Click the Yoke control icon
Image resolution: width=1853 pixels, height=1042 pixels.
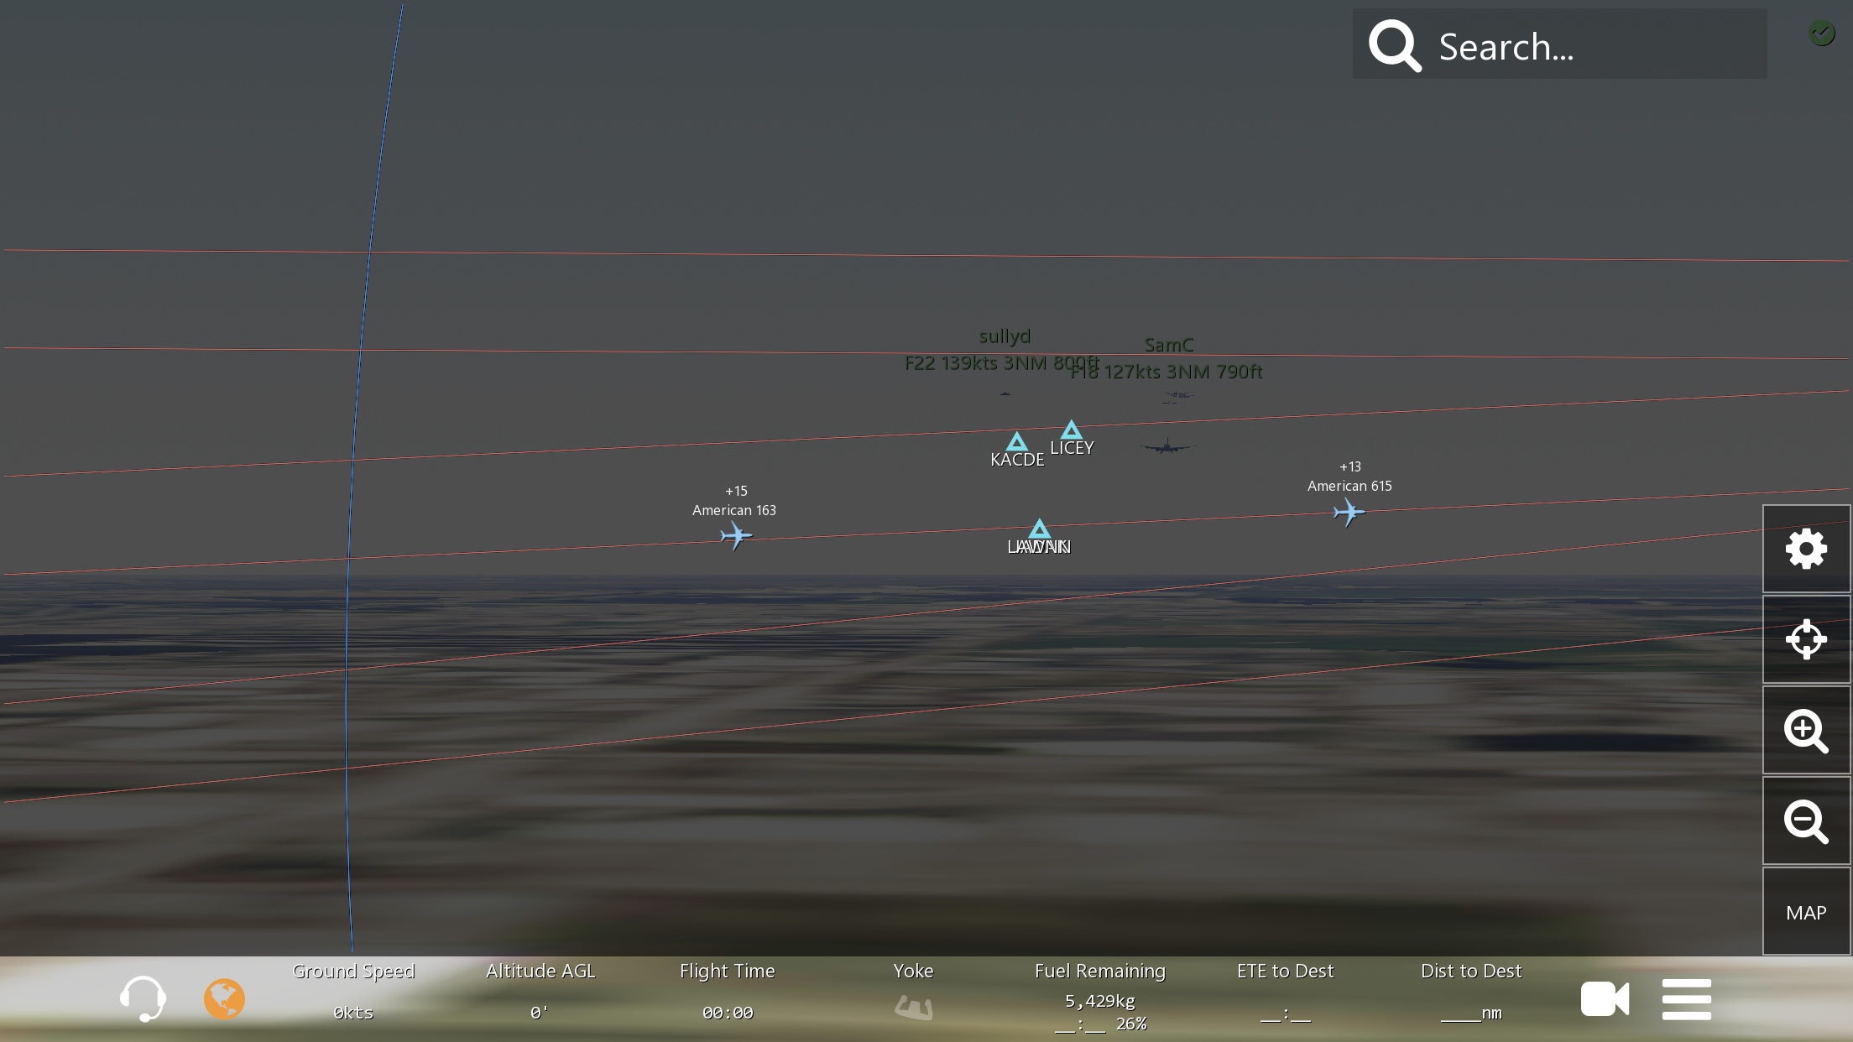click(x=913, y=1006)
